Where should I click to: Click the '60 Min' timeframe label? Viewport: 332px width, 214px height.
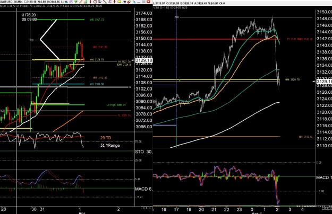18,2
